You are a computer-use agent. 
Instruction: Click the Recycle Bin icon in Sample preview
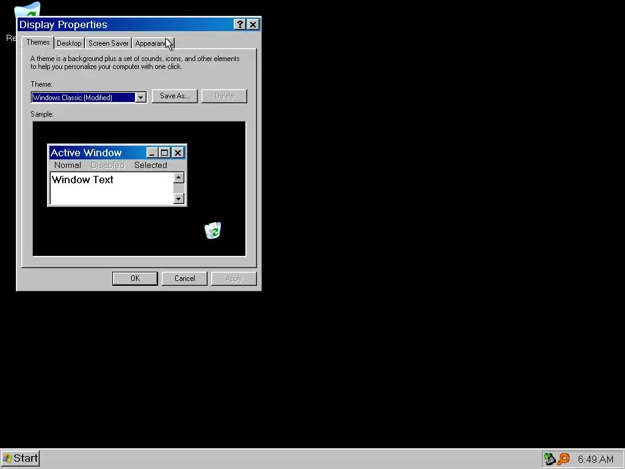click(213, 230)
